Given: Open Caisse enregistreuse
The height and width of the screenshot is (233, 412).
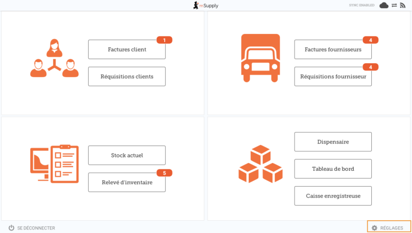Looking at the screenshot, I should coord(333,196).
